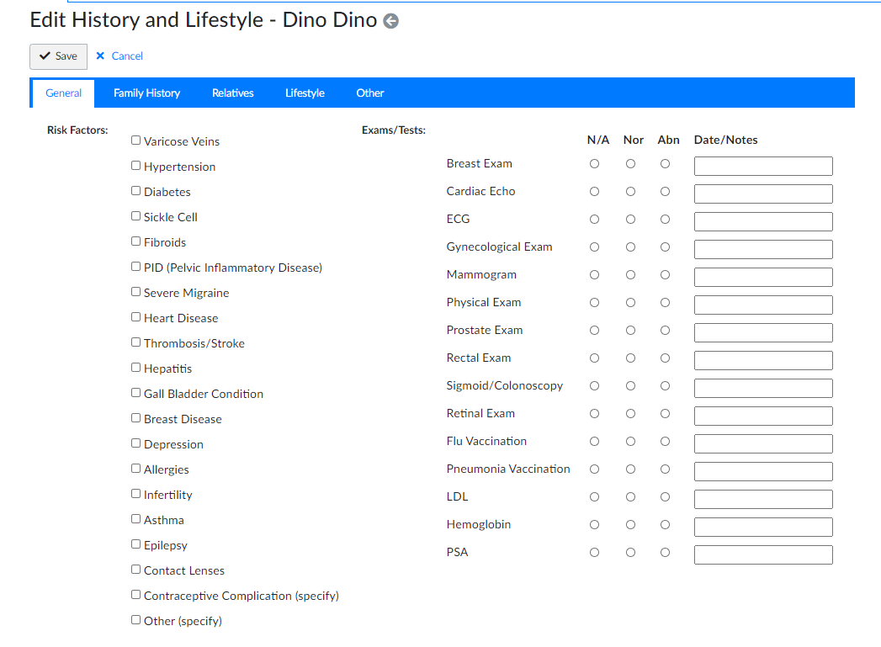Click the Physical Exam Date/Notes field
This screenshot has width=881, height=647.
pos(762,305)
